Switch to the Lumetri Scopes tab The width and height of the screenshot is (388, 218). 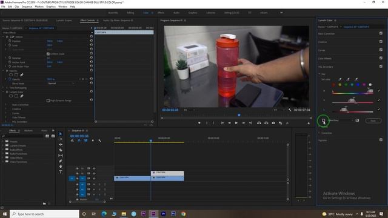[x=64, y=21]
